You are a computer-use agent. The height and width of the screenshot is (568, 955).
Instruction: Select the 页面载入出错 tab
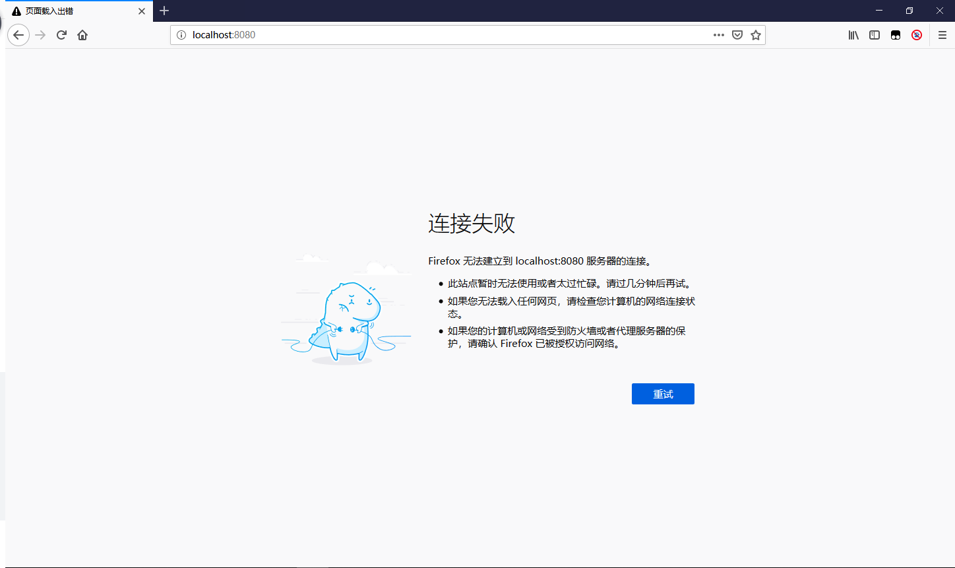(x=79, y=11)
